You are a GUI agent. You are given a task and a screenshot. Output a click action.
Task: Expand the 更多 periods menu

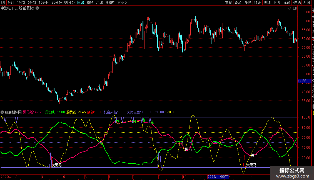click(122, 2)
